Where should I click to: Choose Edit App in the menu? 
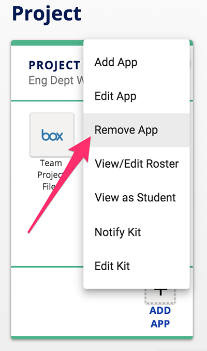[x=137, y=96]
